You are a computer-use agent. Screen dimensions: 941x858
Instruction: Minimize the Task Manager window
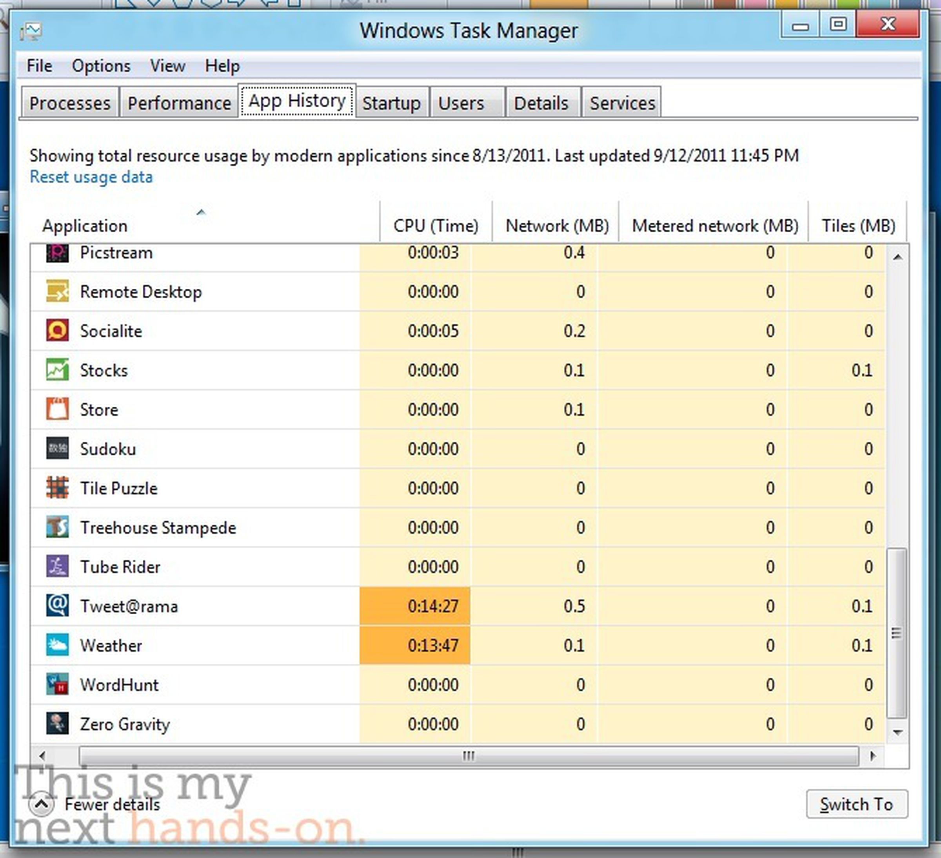coord(800,25)
